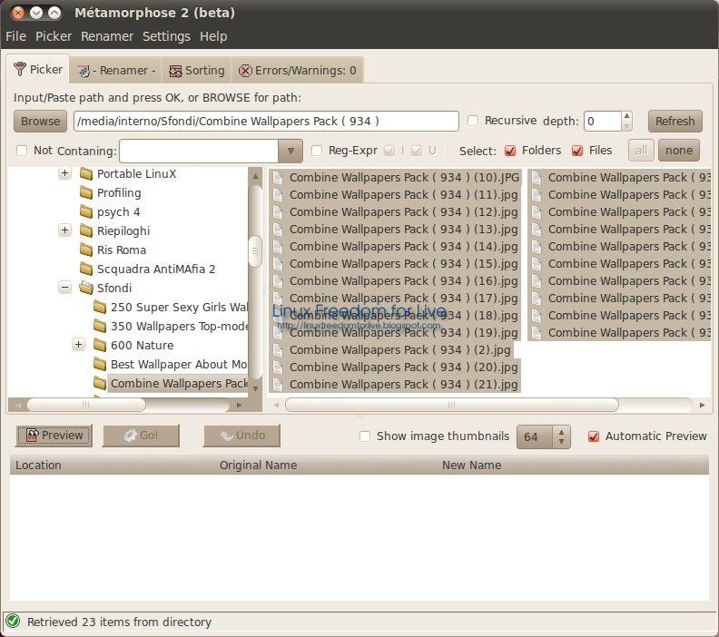
Task: Click the folder icon beside psych 4
Action: point(85,211)
